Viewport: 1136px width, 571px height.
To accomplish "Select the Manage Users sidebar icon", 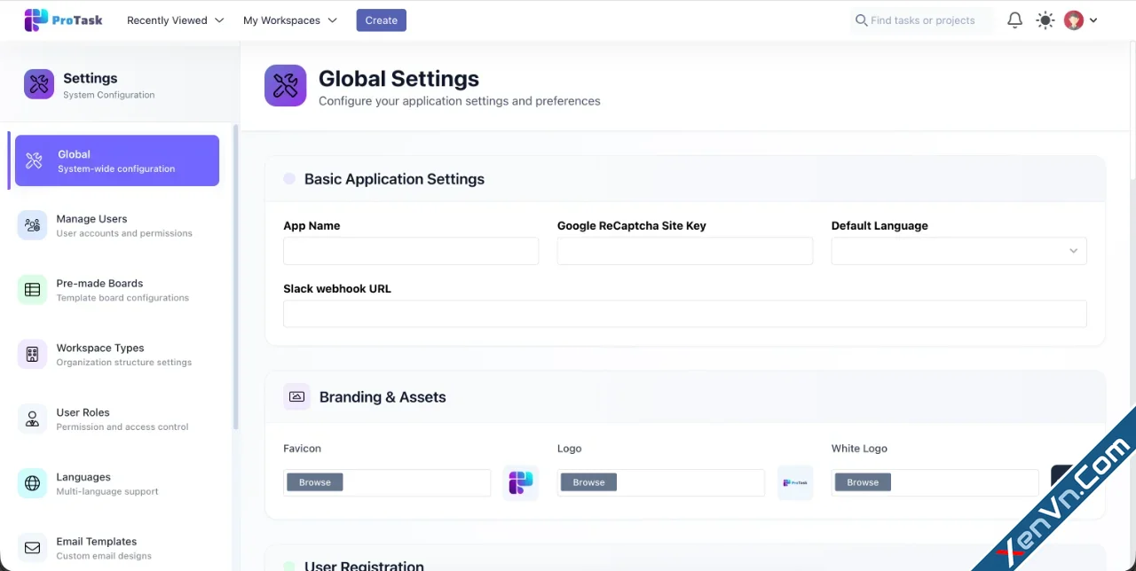I will pos(32,225).
